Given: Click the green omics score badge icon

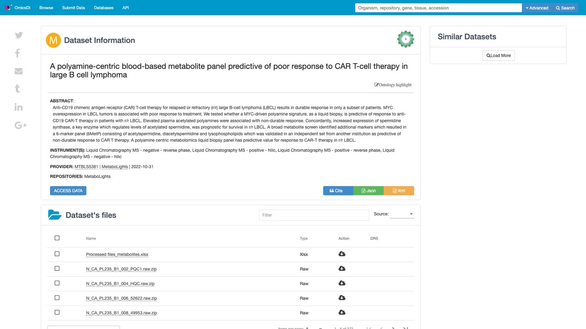Looking at the screenshot, I should (x=406, y=39).
